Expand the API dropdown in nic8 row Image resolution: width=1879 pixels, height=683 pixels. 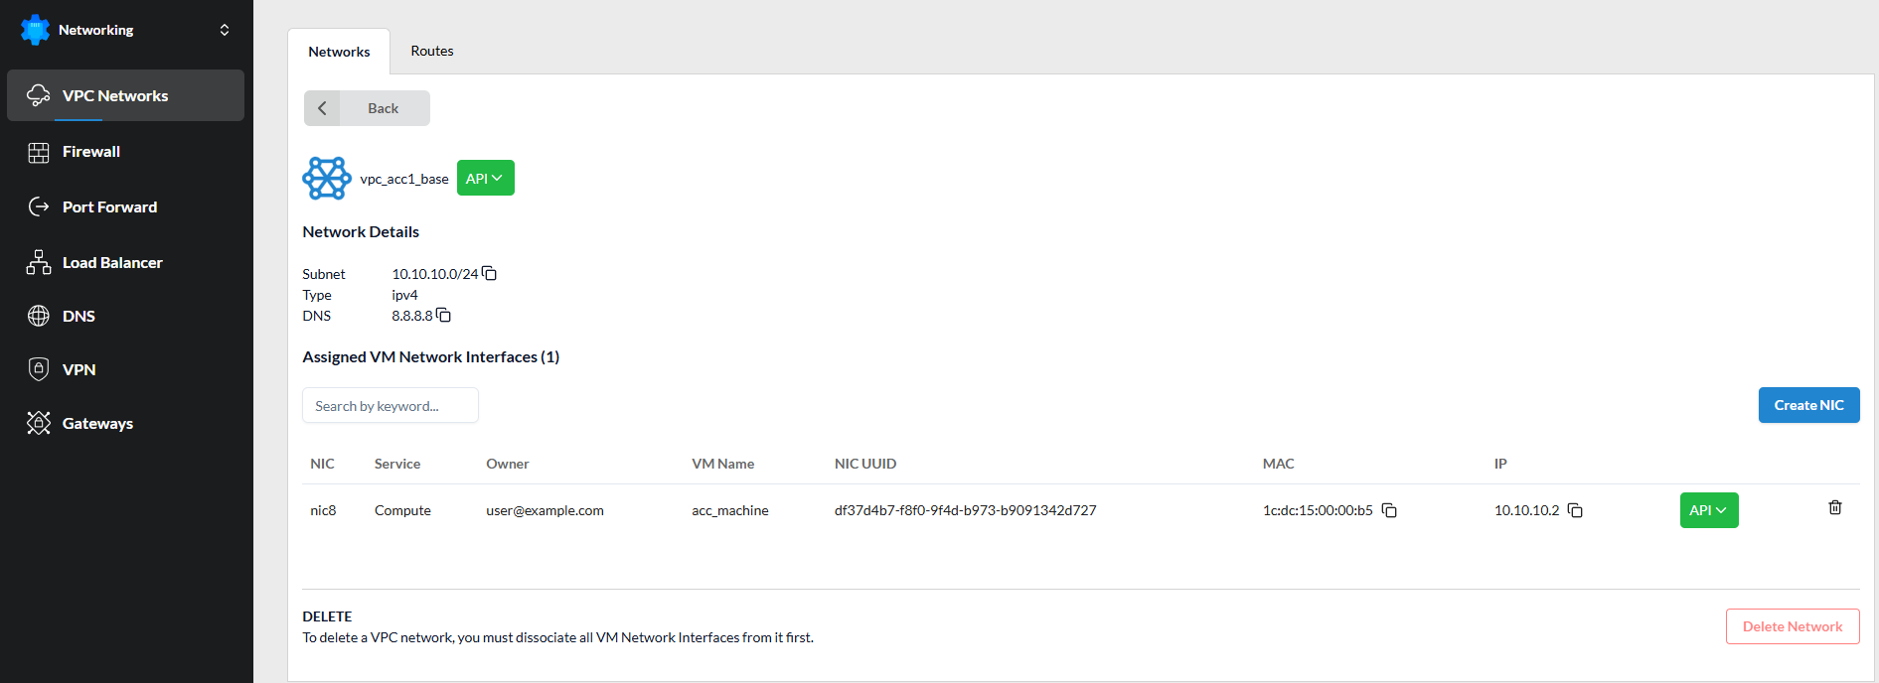pos(1708,510)
